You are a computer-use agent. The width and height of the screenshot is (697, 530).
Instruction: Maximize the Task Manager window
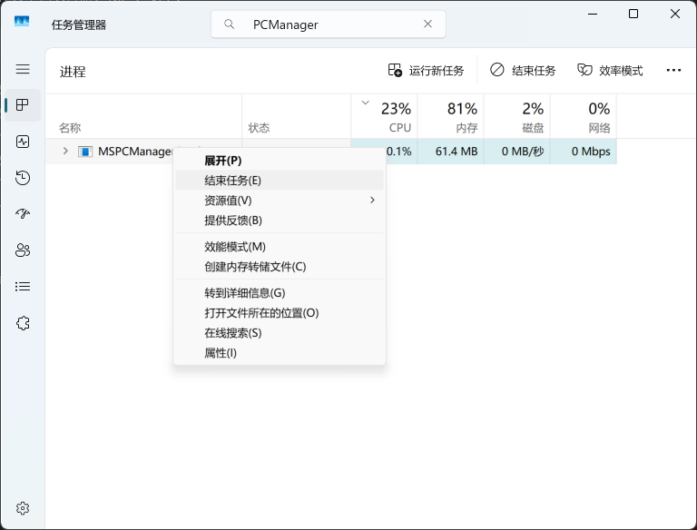click(633, 14)
